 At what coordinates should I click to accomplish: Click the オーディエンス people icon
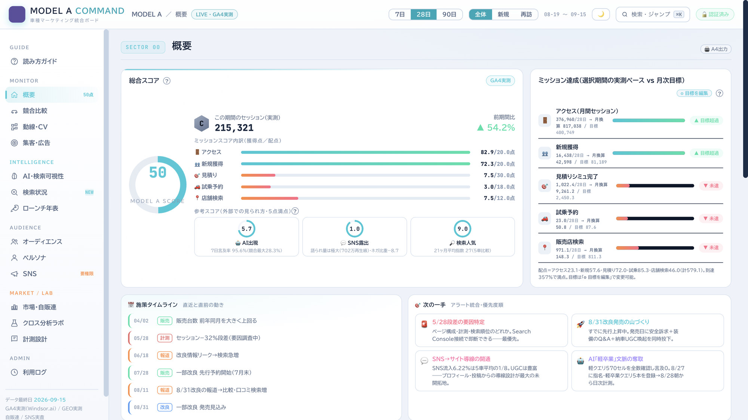[x=14, y=242]
